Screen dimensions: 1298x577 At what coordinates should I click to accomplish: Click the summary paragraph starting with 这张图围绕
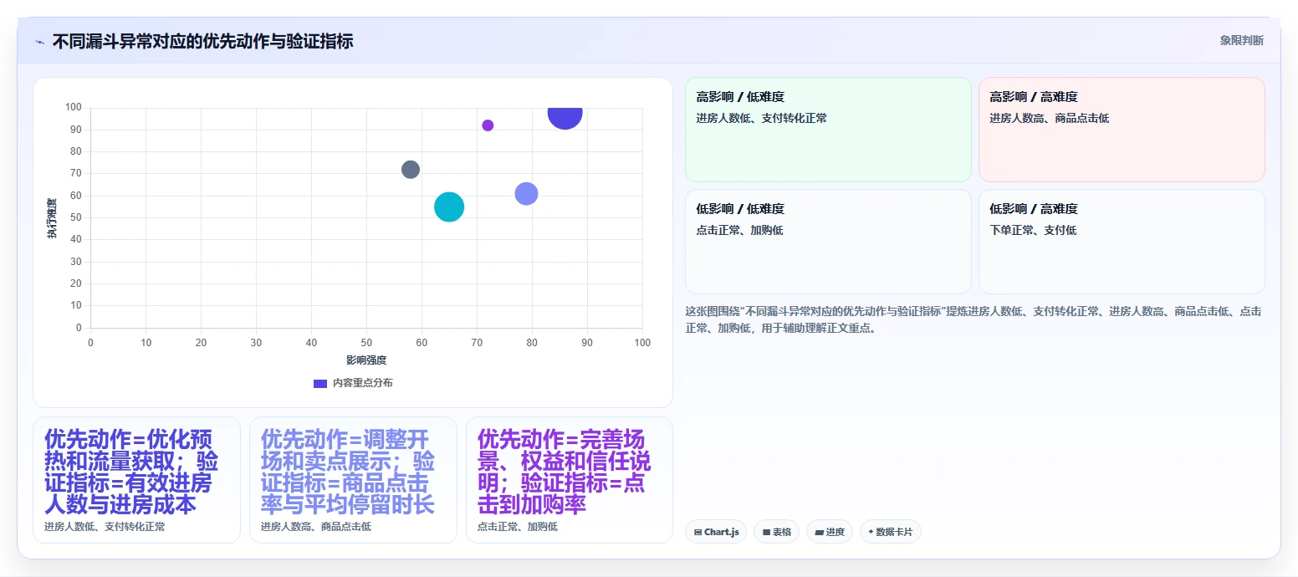point(973,319)
